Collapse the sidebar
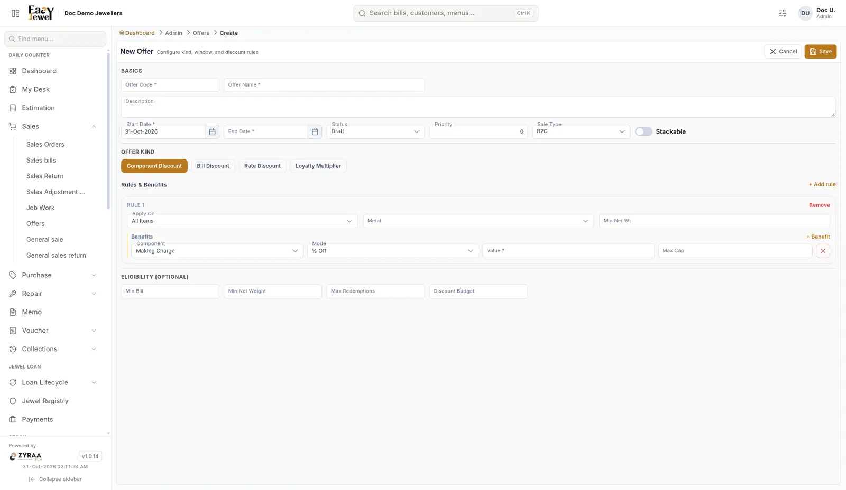This screenshot has height=490, width=846. tap(56, 479)
